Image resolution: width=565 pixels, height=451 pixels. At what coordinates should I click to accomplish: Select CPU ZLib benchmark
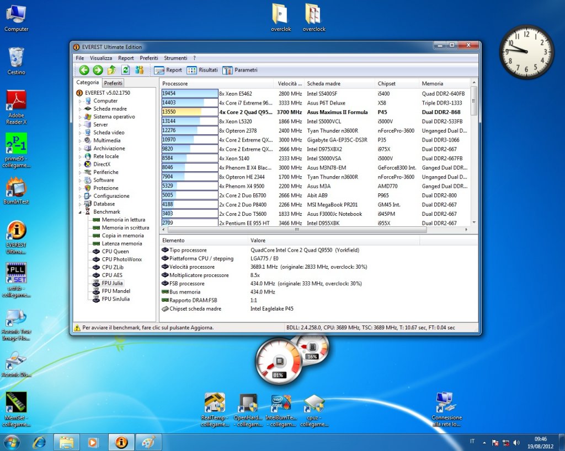point(113,267)
